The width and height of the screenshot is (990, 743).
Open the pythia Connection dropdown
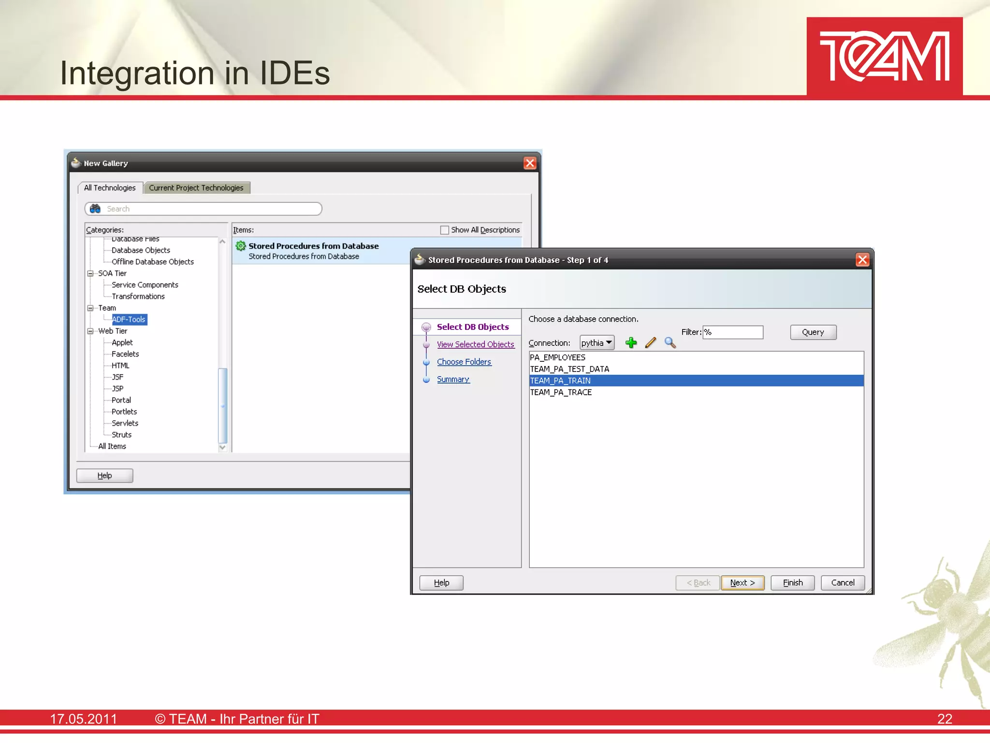597,343
